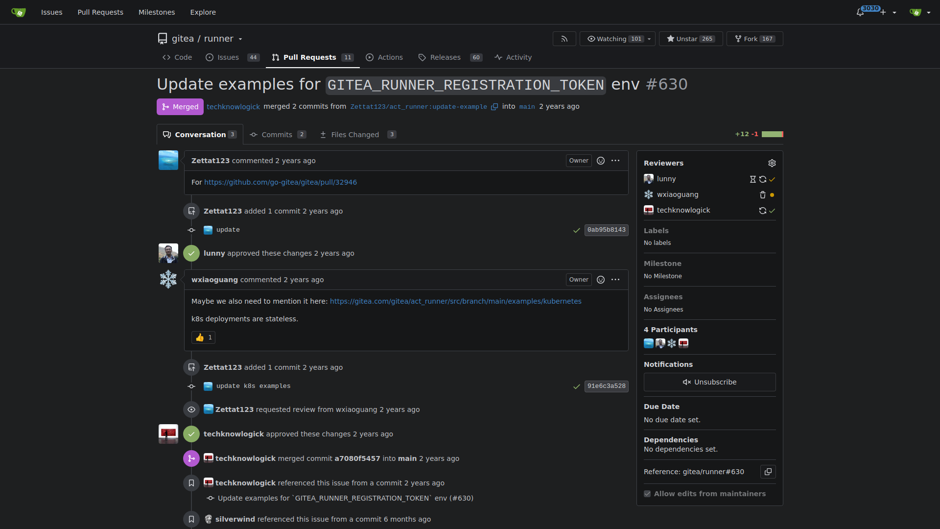This screenshot has height=529, width=940.
Task: Open commit 91e6c3a528
Action: pos(606,386)
